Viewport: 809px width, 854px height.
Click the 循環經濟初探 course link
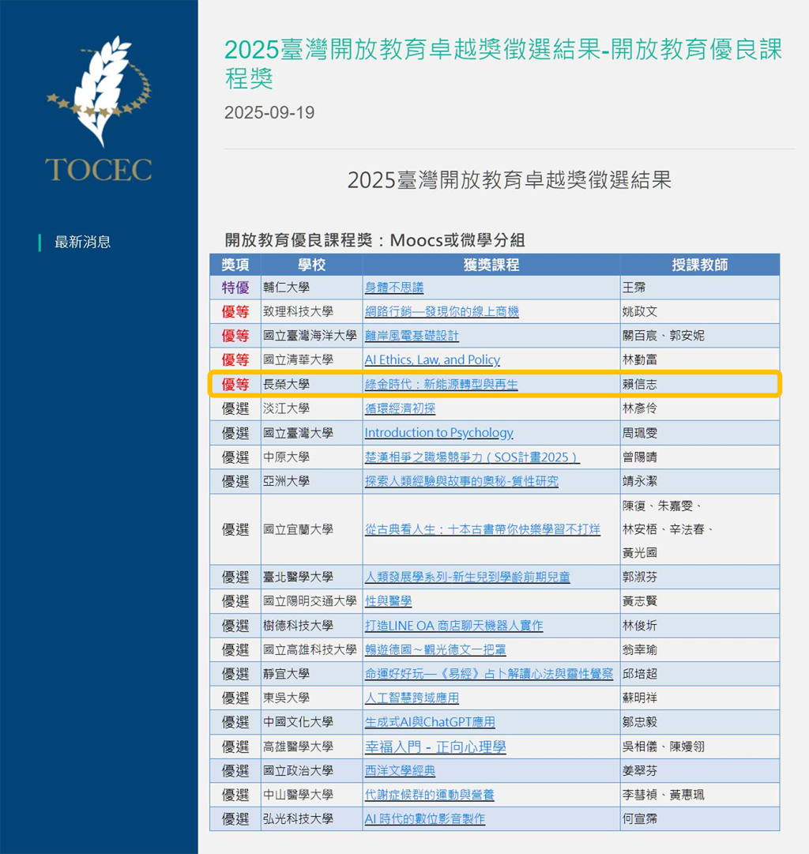click(x=399, y=409)
